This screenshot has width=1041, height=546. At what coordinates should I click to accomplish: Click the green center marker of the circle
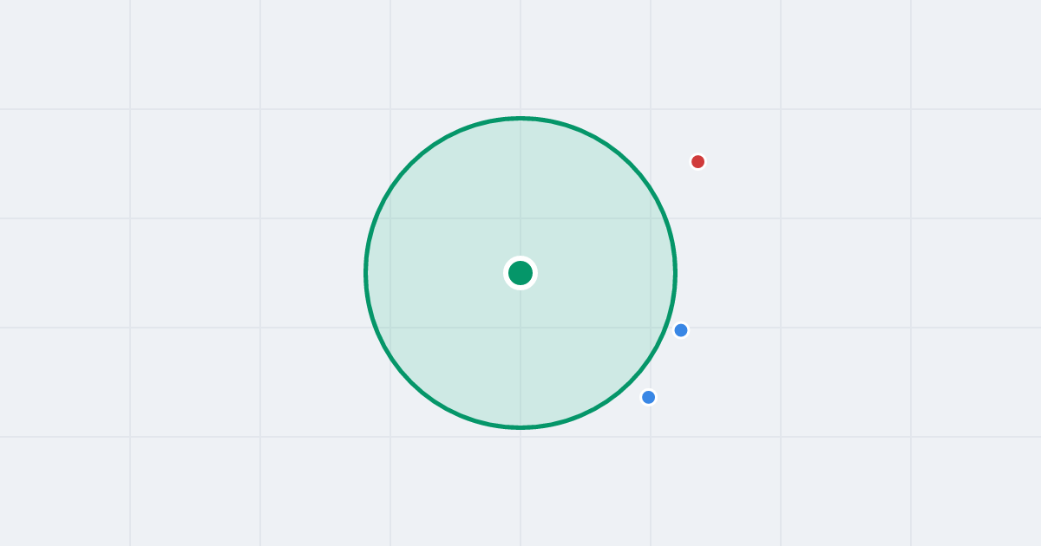[520, 273]
